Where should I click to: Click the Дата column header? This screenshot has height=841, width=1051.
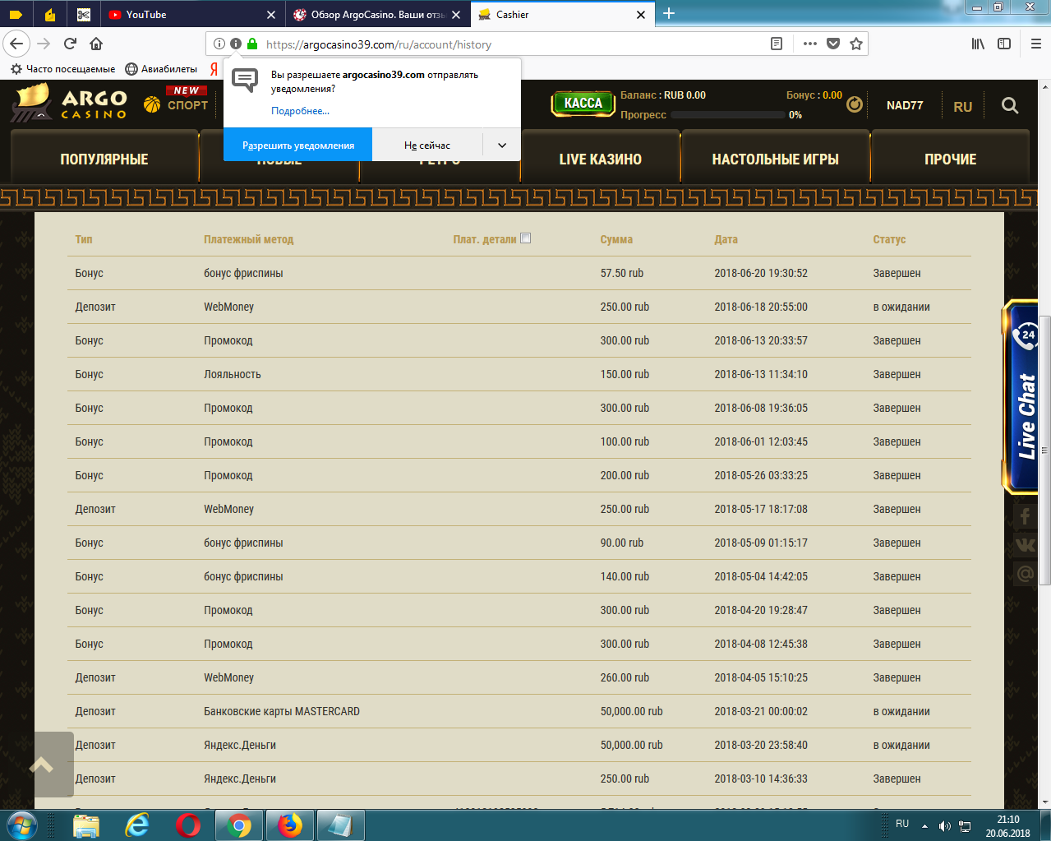[726, 239]
